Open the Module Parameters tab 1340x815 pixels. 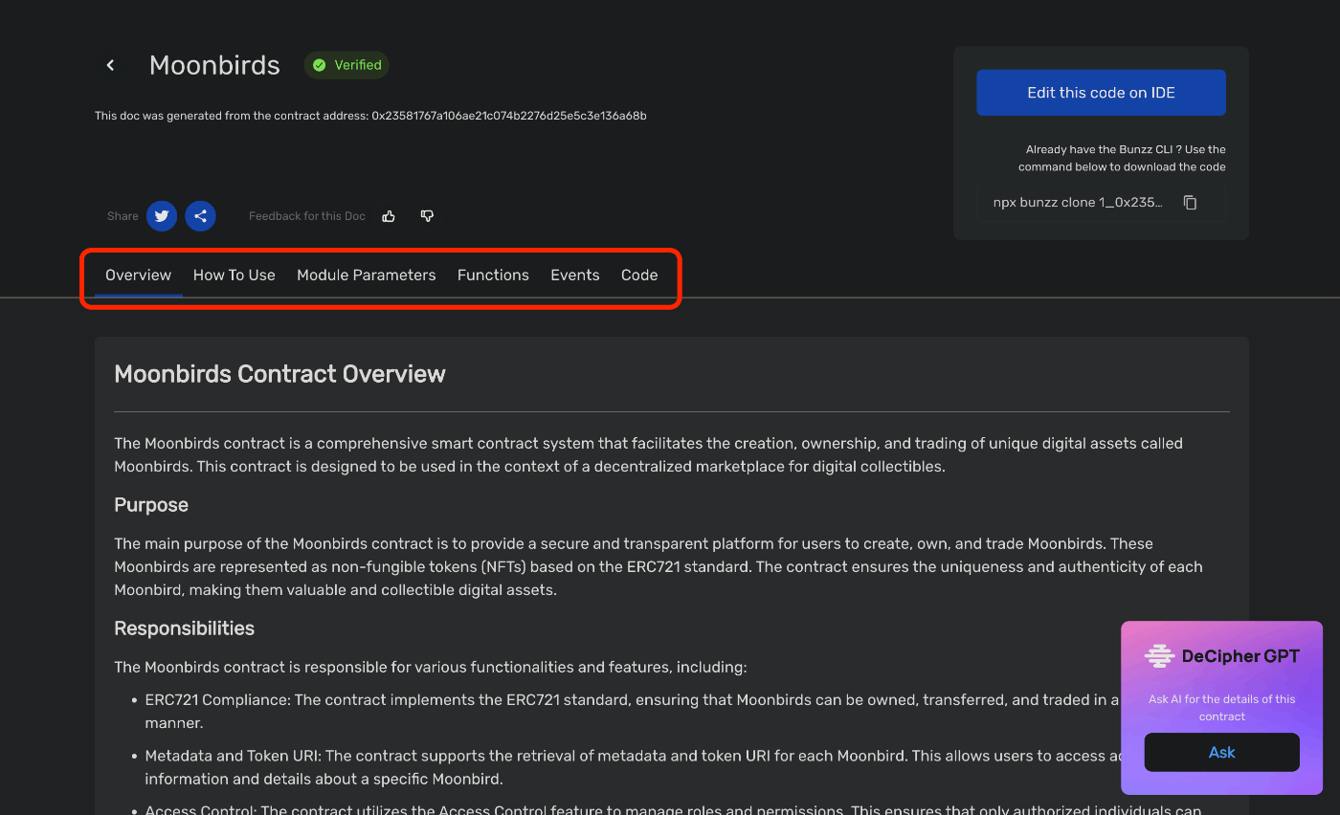(x=367, y=275)
